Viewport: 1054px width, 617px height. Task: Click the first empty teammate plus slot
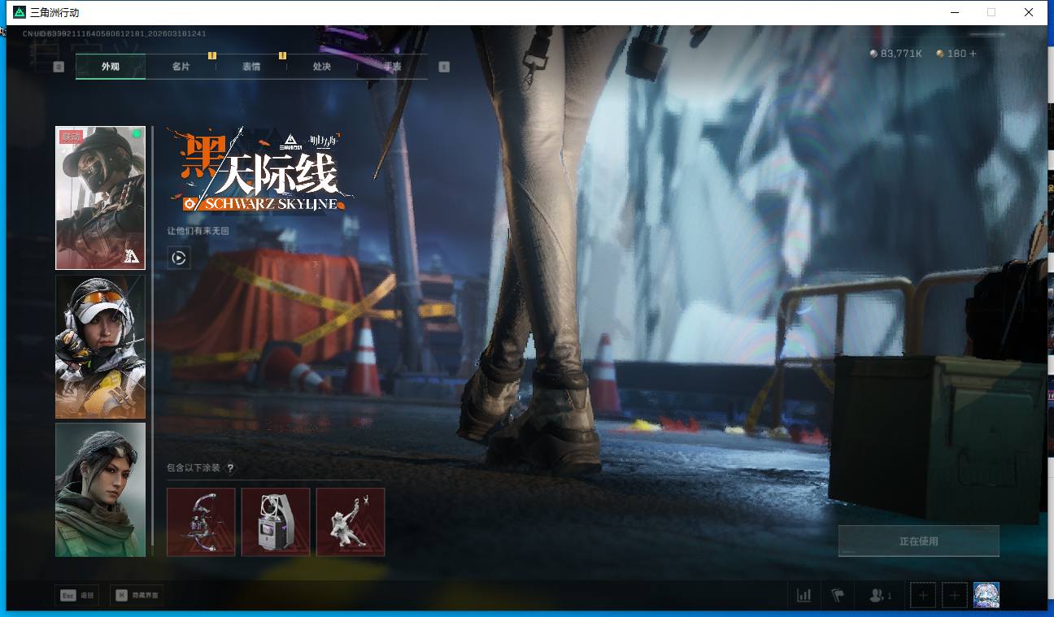923,596
